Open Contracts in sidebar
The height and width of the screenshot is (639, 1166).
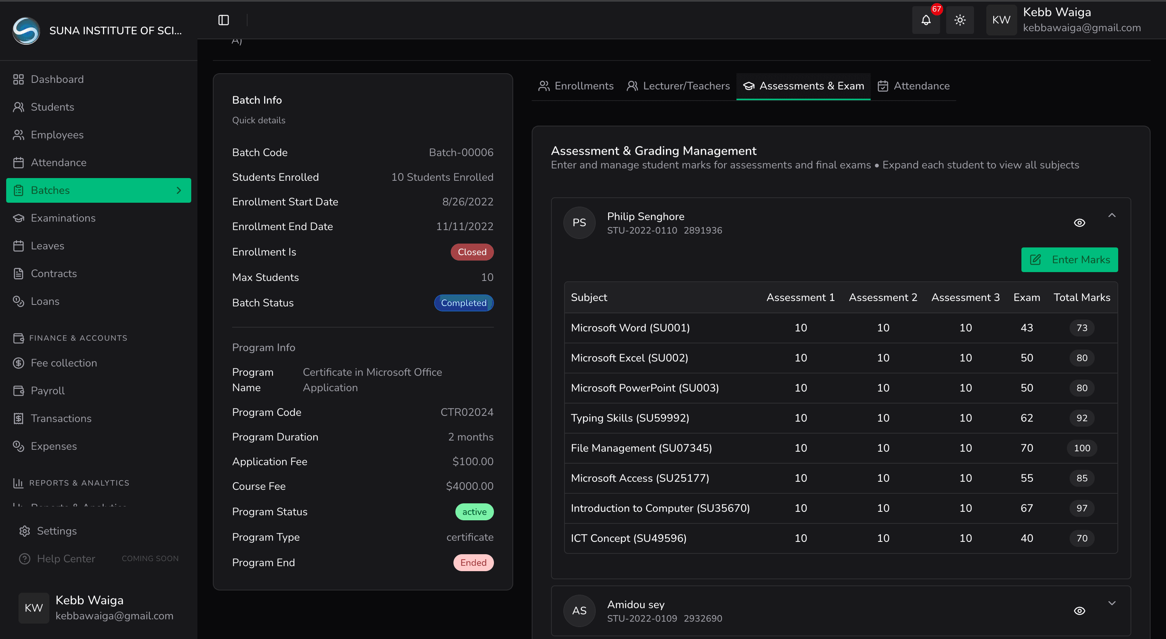(x=54, y=274)
